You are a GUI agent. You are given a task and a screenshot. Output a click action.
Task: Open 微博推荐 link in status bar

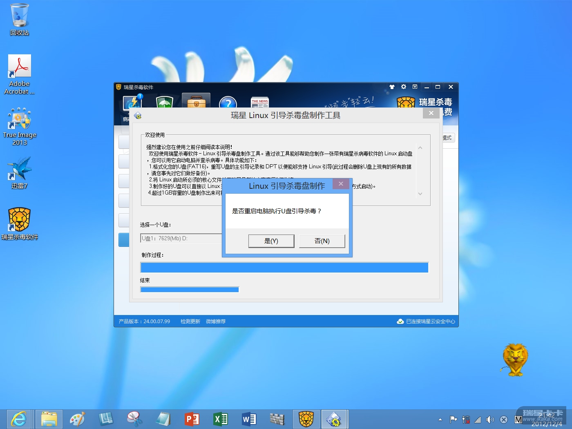[x=216, y=322]
